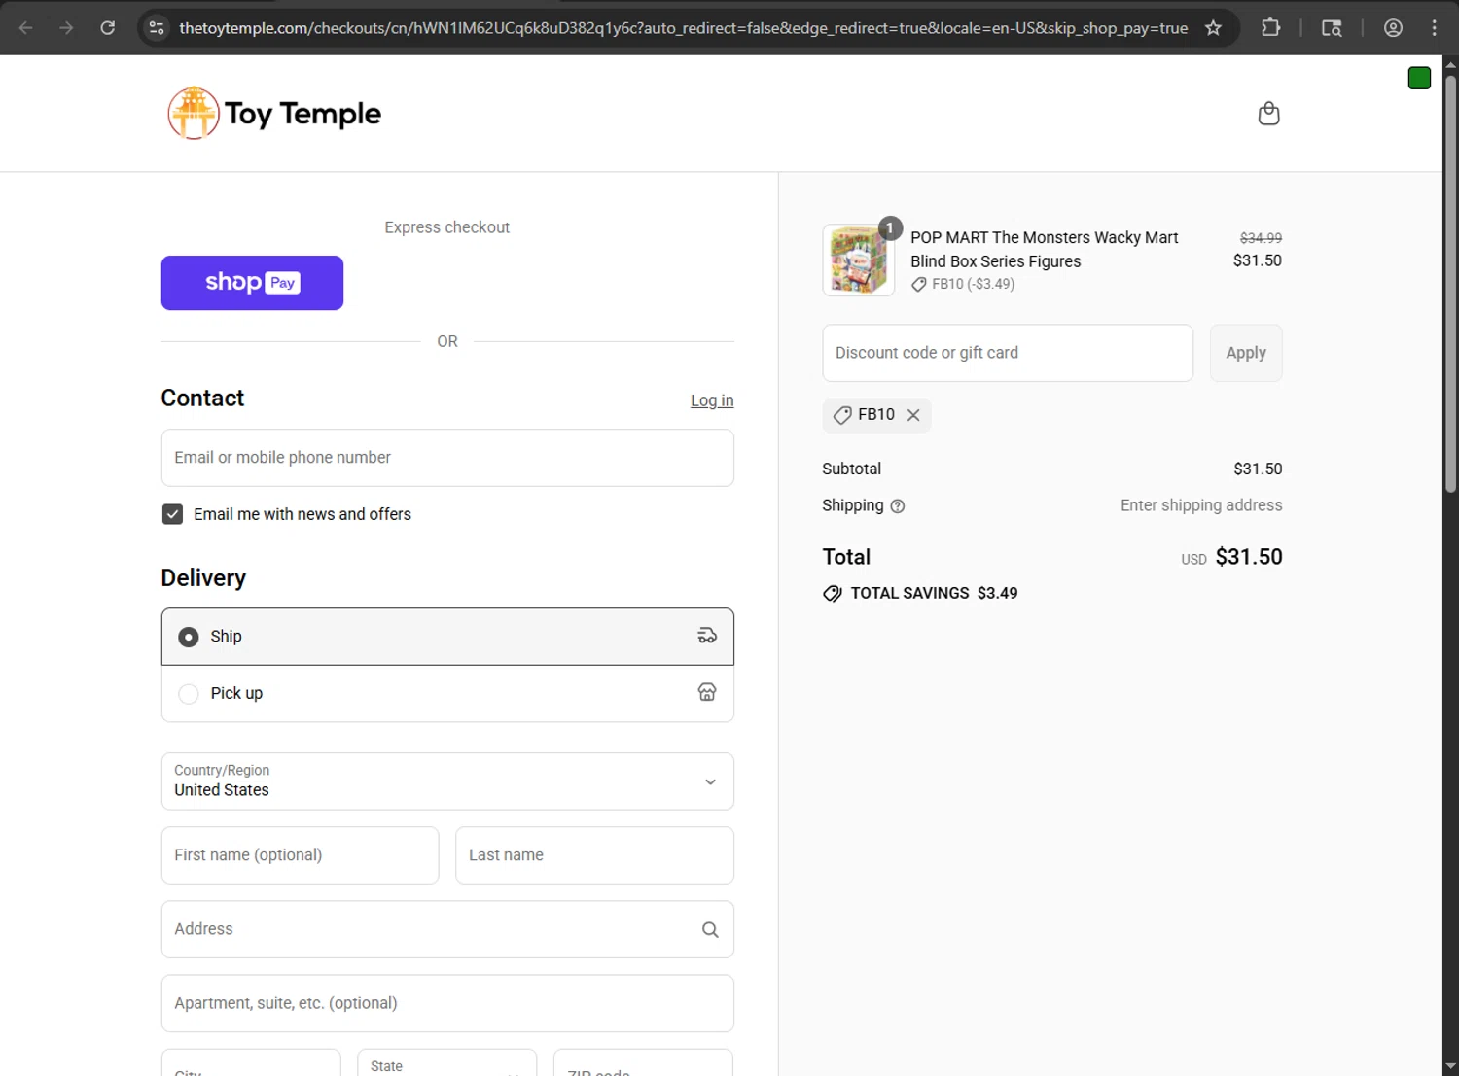Click the POP MART The Monsters product title
The height and width of the screenshot is (1076, 1459).
1044,249
